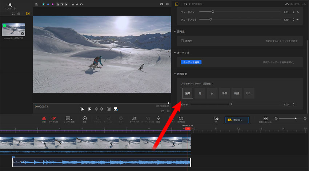Sort media bin items alphabetically
Screen dimensions: 309x171
pyautogui.click(x=19, y=13)
